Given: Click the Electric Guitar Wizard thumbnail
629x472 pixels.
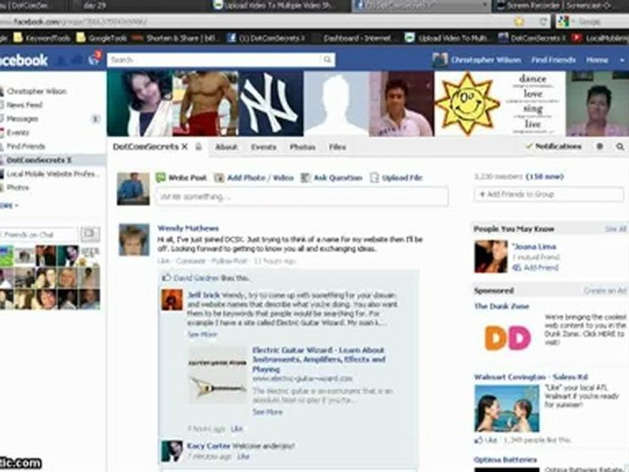Looking at the screenshot, I should click(x=218, y=376).
